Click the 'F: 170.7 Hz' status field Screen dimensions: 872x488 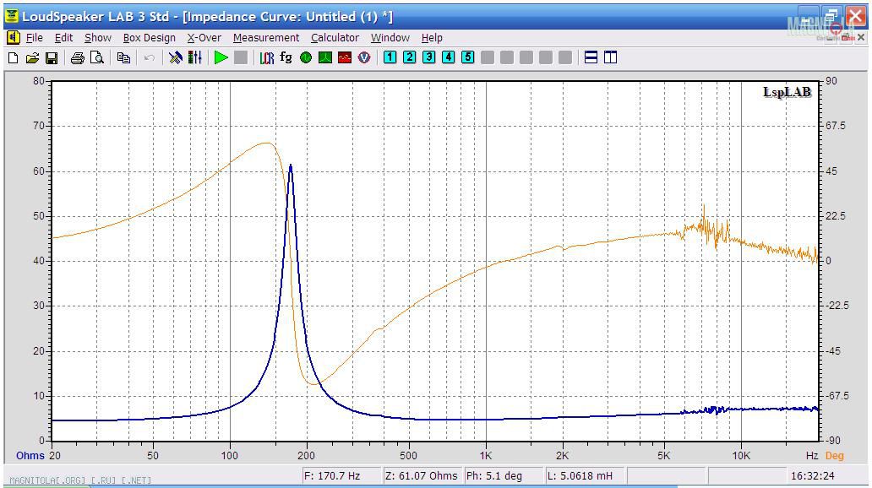tap(341, 476)
